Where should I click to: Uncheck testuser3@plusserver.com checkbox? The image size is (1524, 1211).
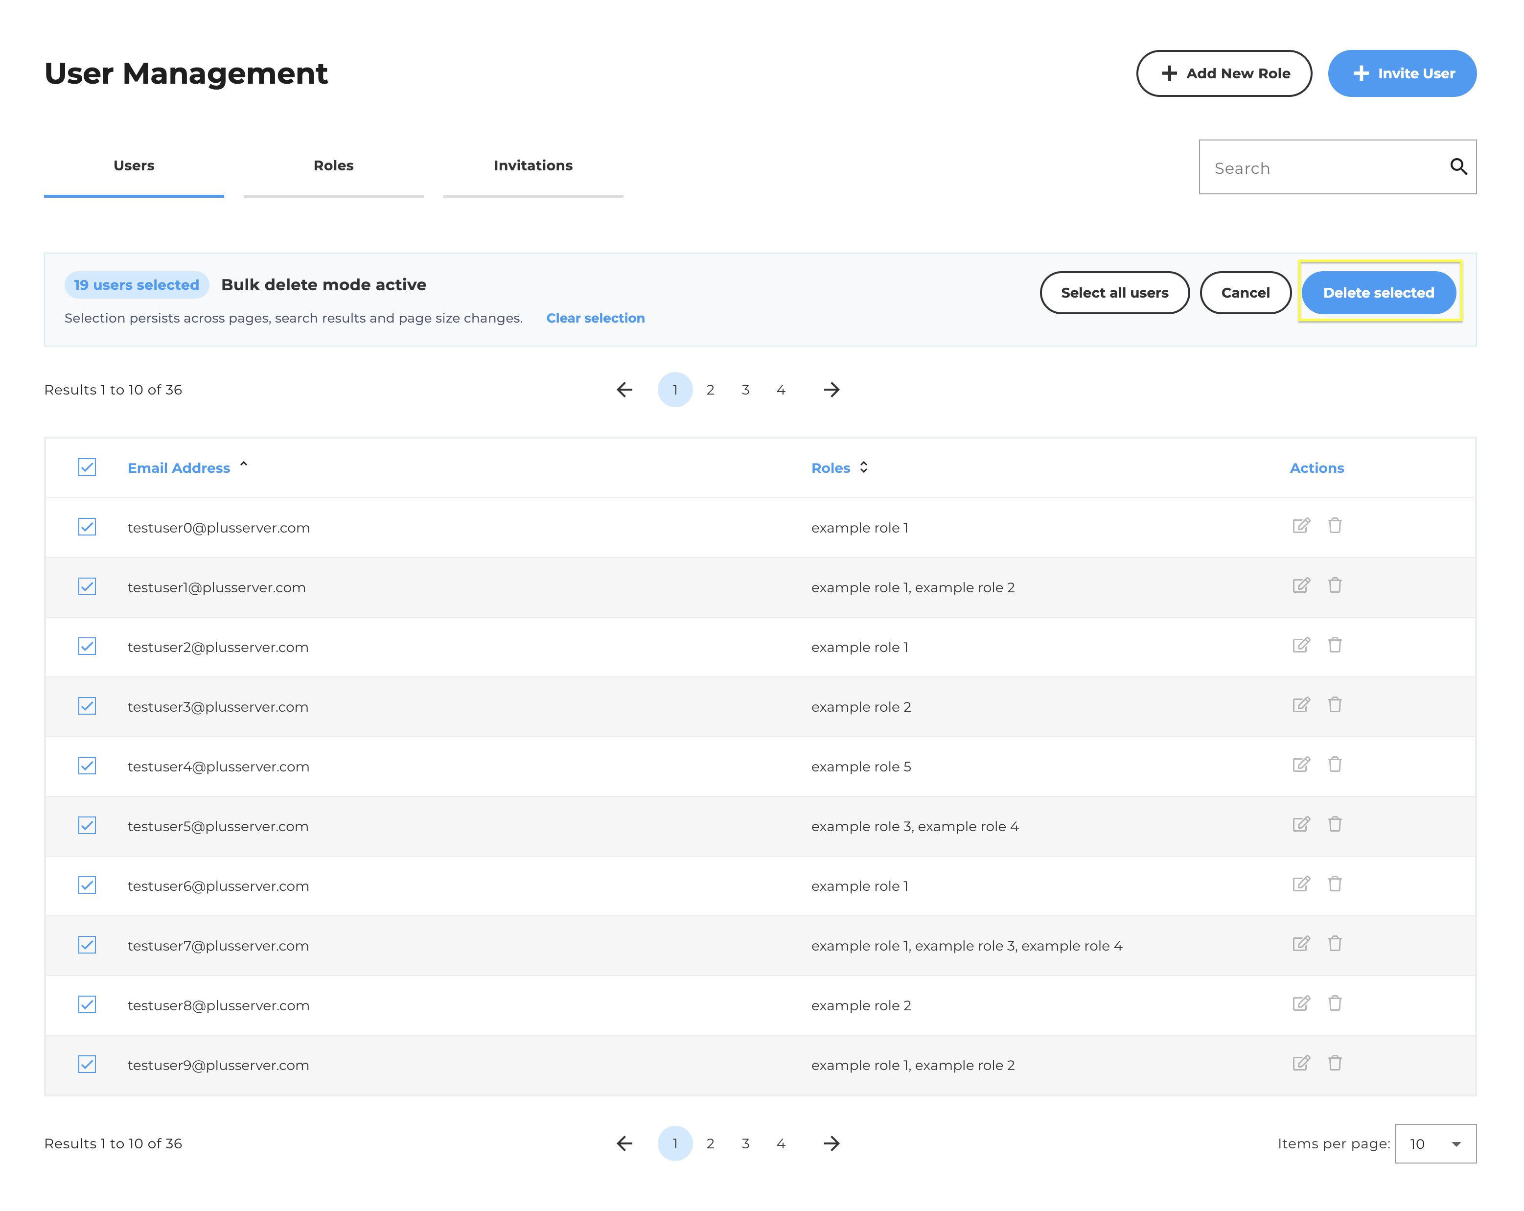[x=87, y=706]
